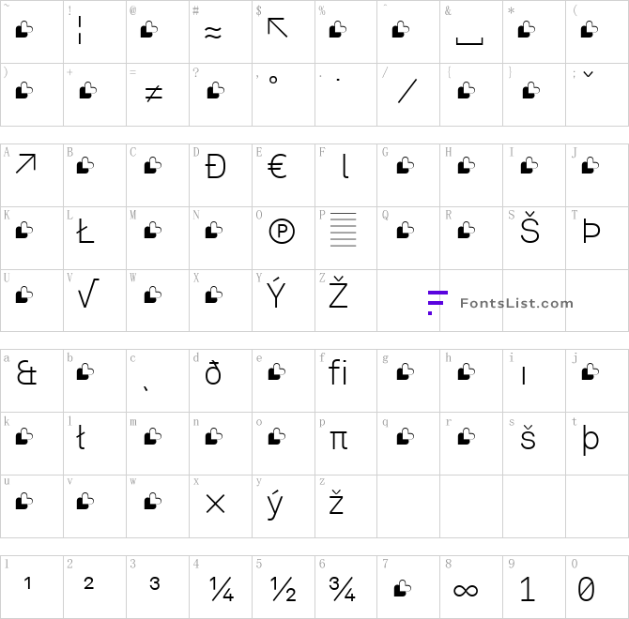This screenshot has height=619, width=629.
Task: Select the approximately-equal glyph in # cell
Action: click(x=213, y=33)
